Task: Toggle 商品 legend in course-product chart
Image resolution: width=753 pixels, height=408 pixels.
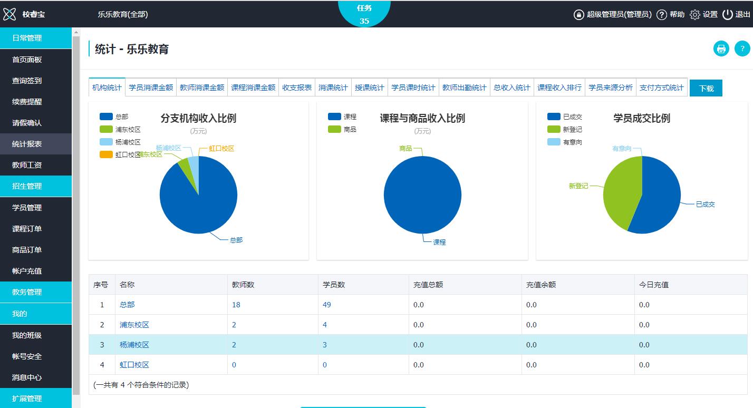Action: point(342,130)
